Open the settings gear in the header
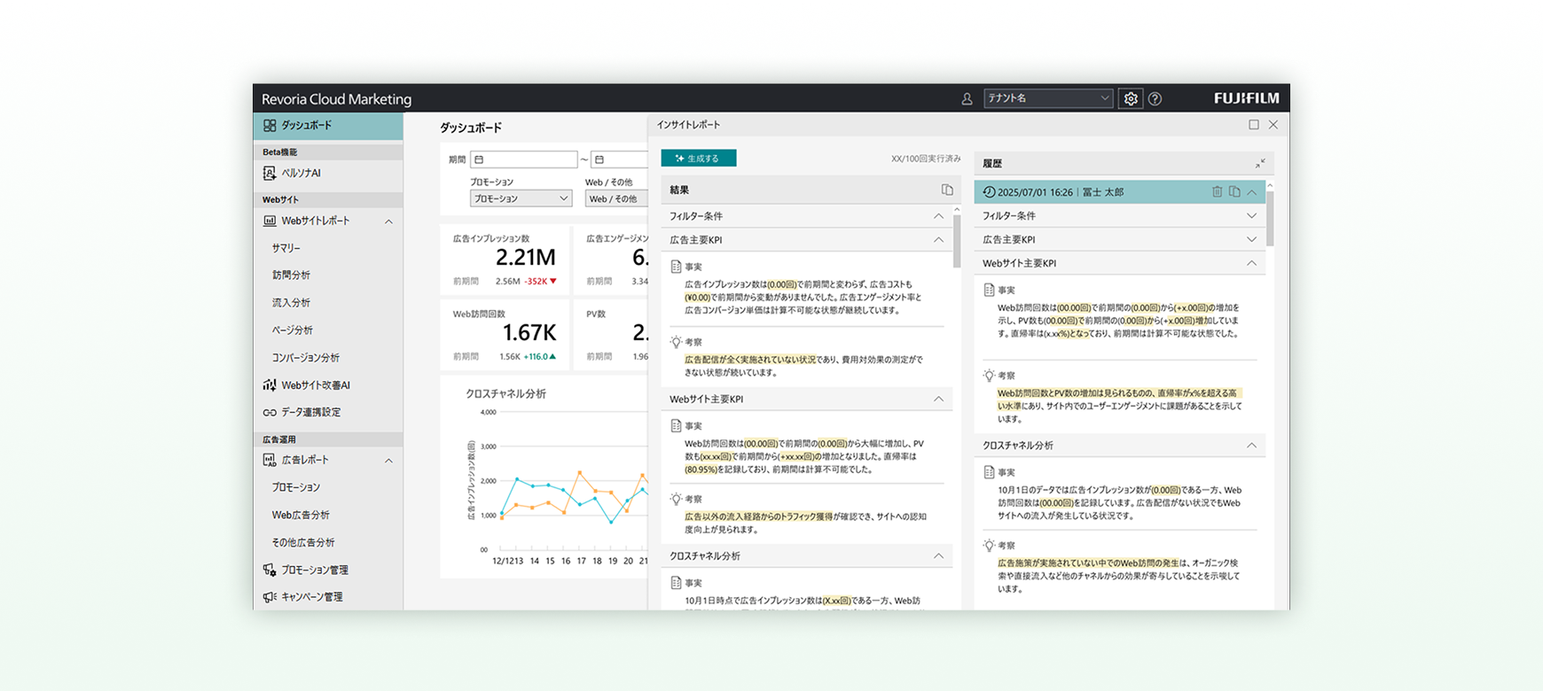 click(1131, 99)
